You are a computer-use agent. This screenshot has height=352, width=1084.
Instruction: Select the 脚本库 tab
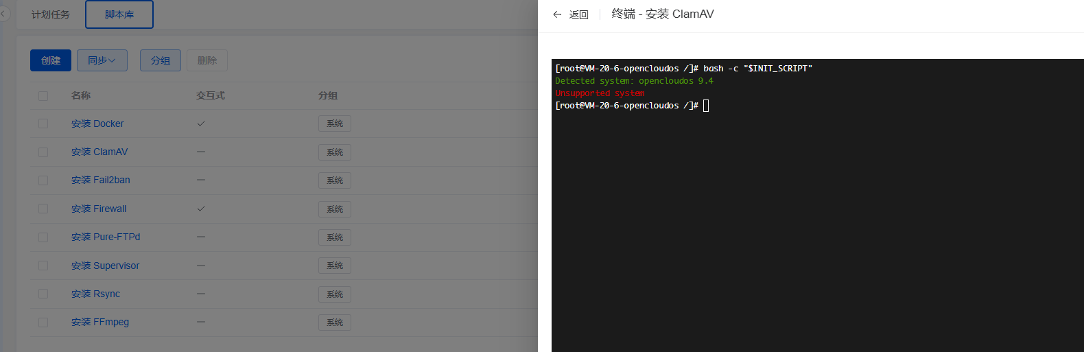[119, 14]
